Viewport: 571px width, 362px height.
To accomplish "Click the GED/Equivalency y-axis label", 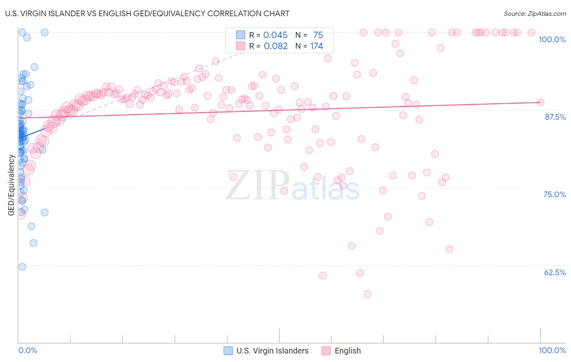I will [x=11, y=185].
